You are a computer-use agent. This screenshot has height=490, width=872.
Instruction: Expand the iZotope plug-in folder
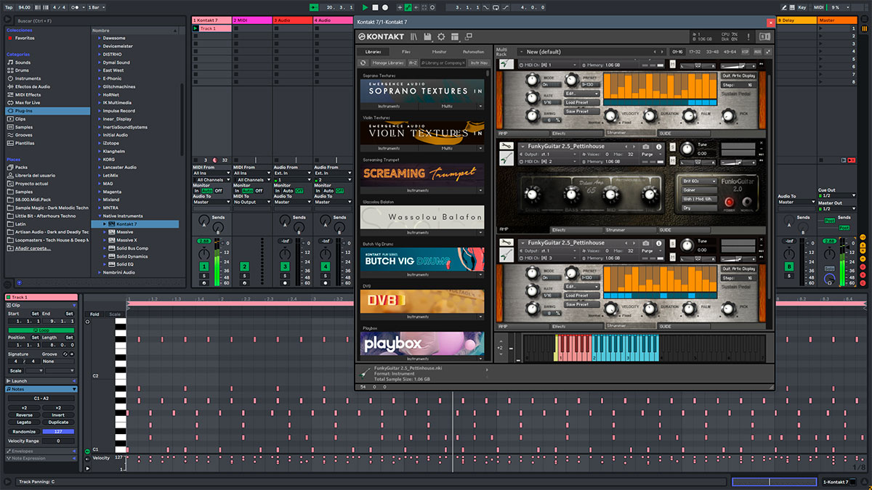pos(100,143)
